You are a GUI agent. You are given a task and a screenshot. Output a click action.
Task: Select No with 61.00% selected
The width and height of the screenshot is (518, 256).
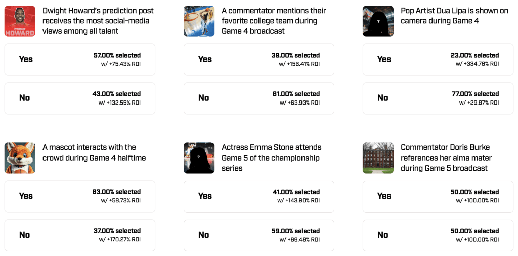tap(258, 98)
